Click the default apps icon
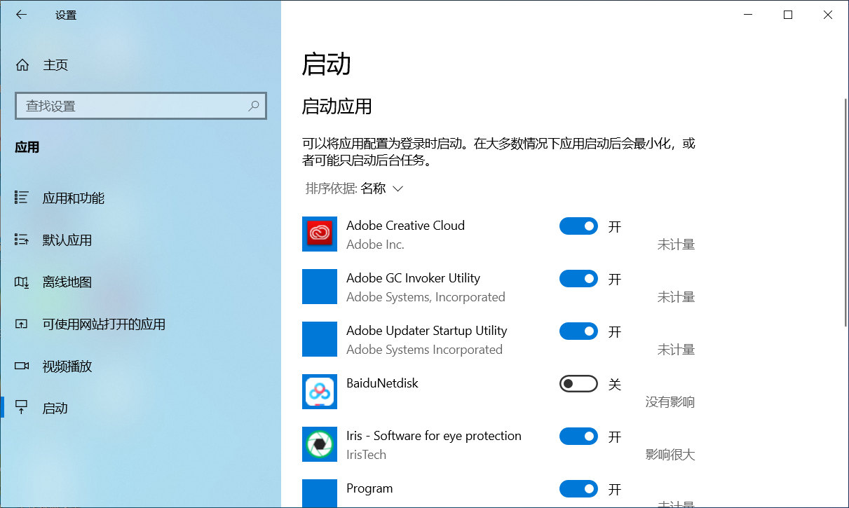This screenshot has width=849, height=508. pyautogui.click(x=22, y=240)
